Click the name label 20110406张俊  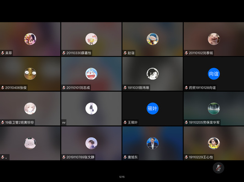coord(16,88)
